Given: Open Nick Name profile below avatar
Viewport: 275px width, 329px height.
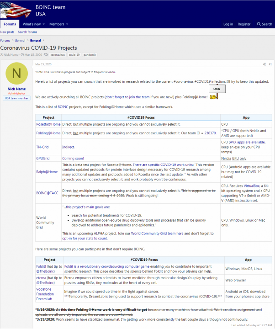Looking at the screenshot, I should (x=16, y=89).
